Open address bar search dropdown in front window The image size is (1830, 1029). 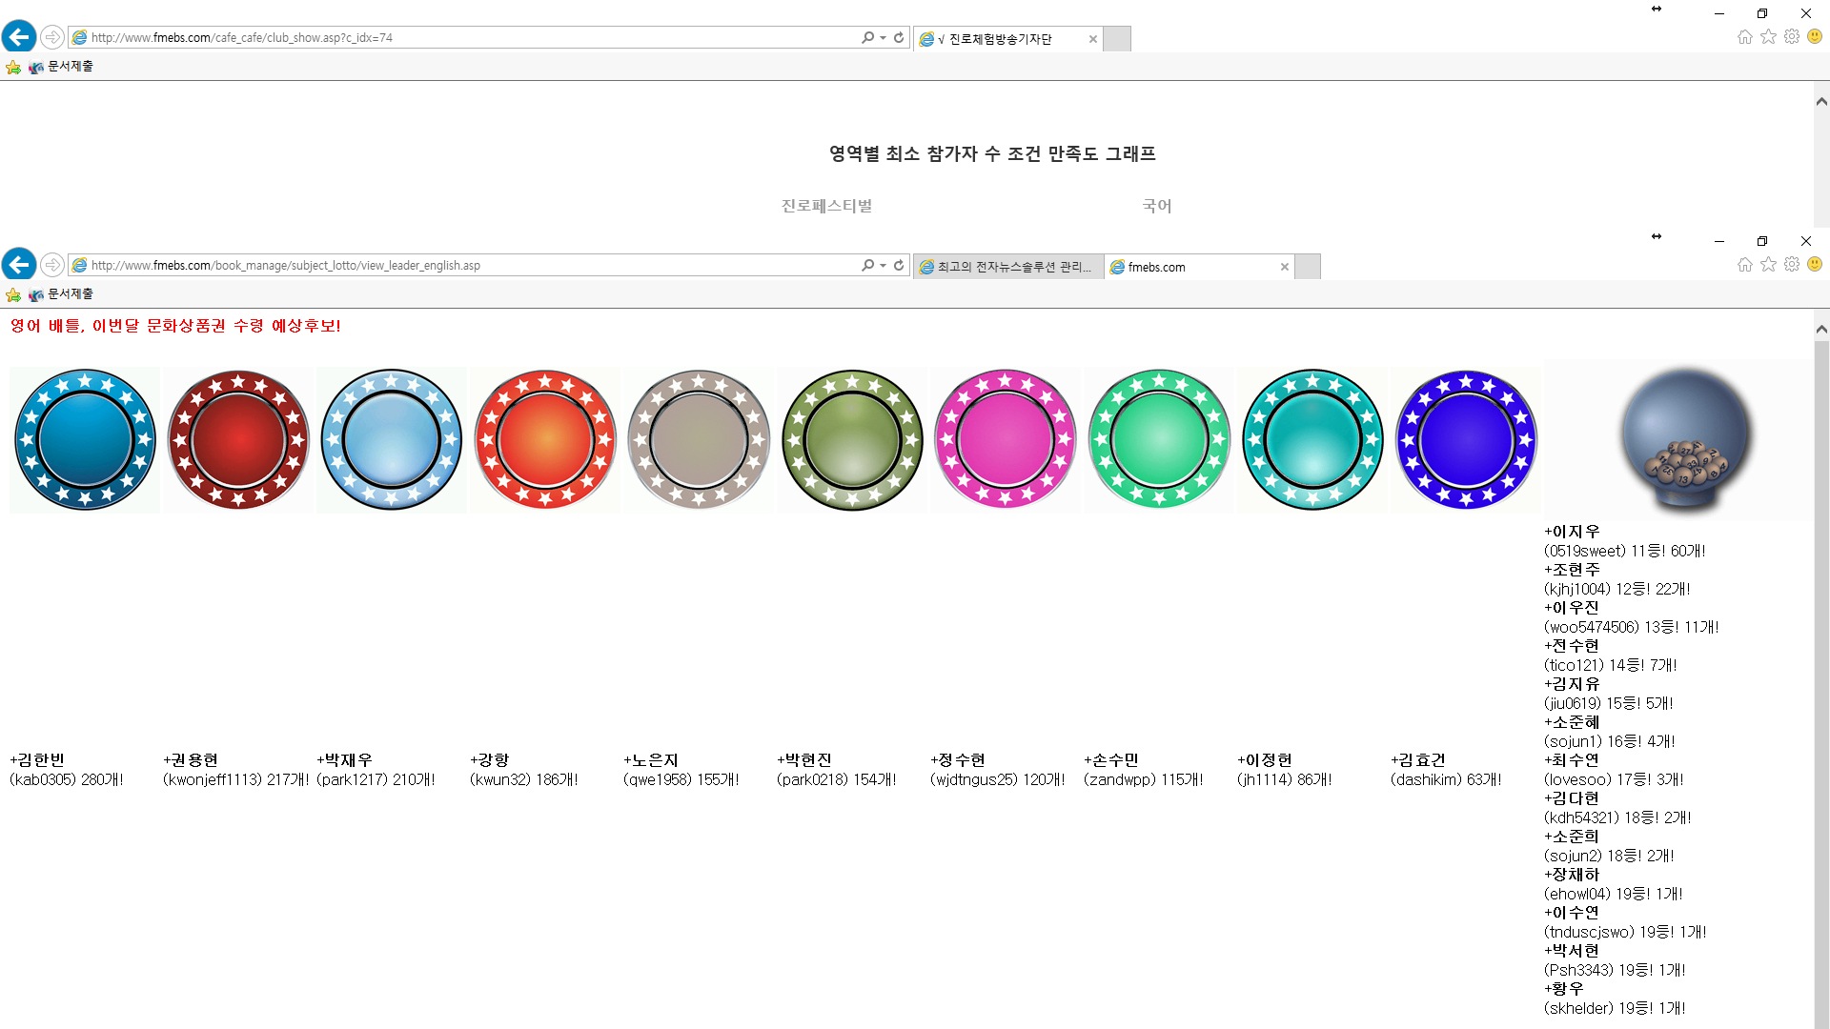click(883, 265)
